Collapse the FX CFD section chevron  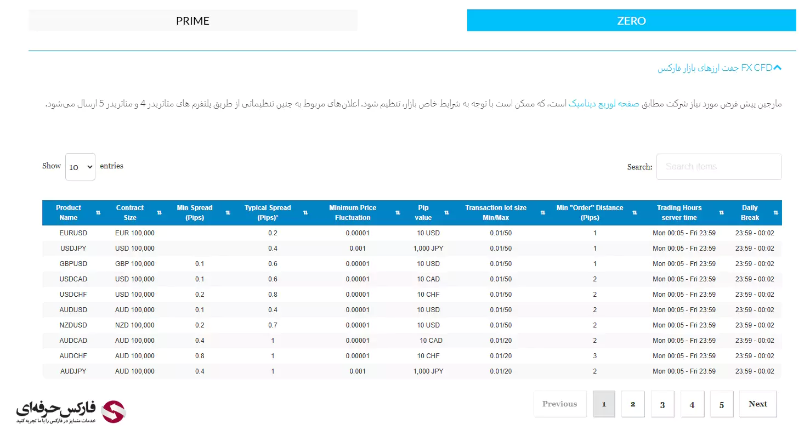tap(777, 68)
